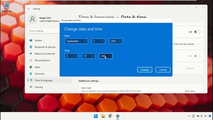Maximize the Settings window

click(196, 7)
